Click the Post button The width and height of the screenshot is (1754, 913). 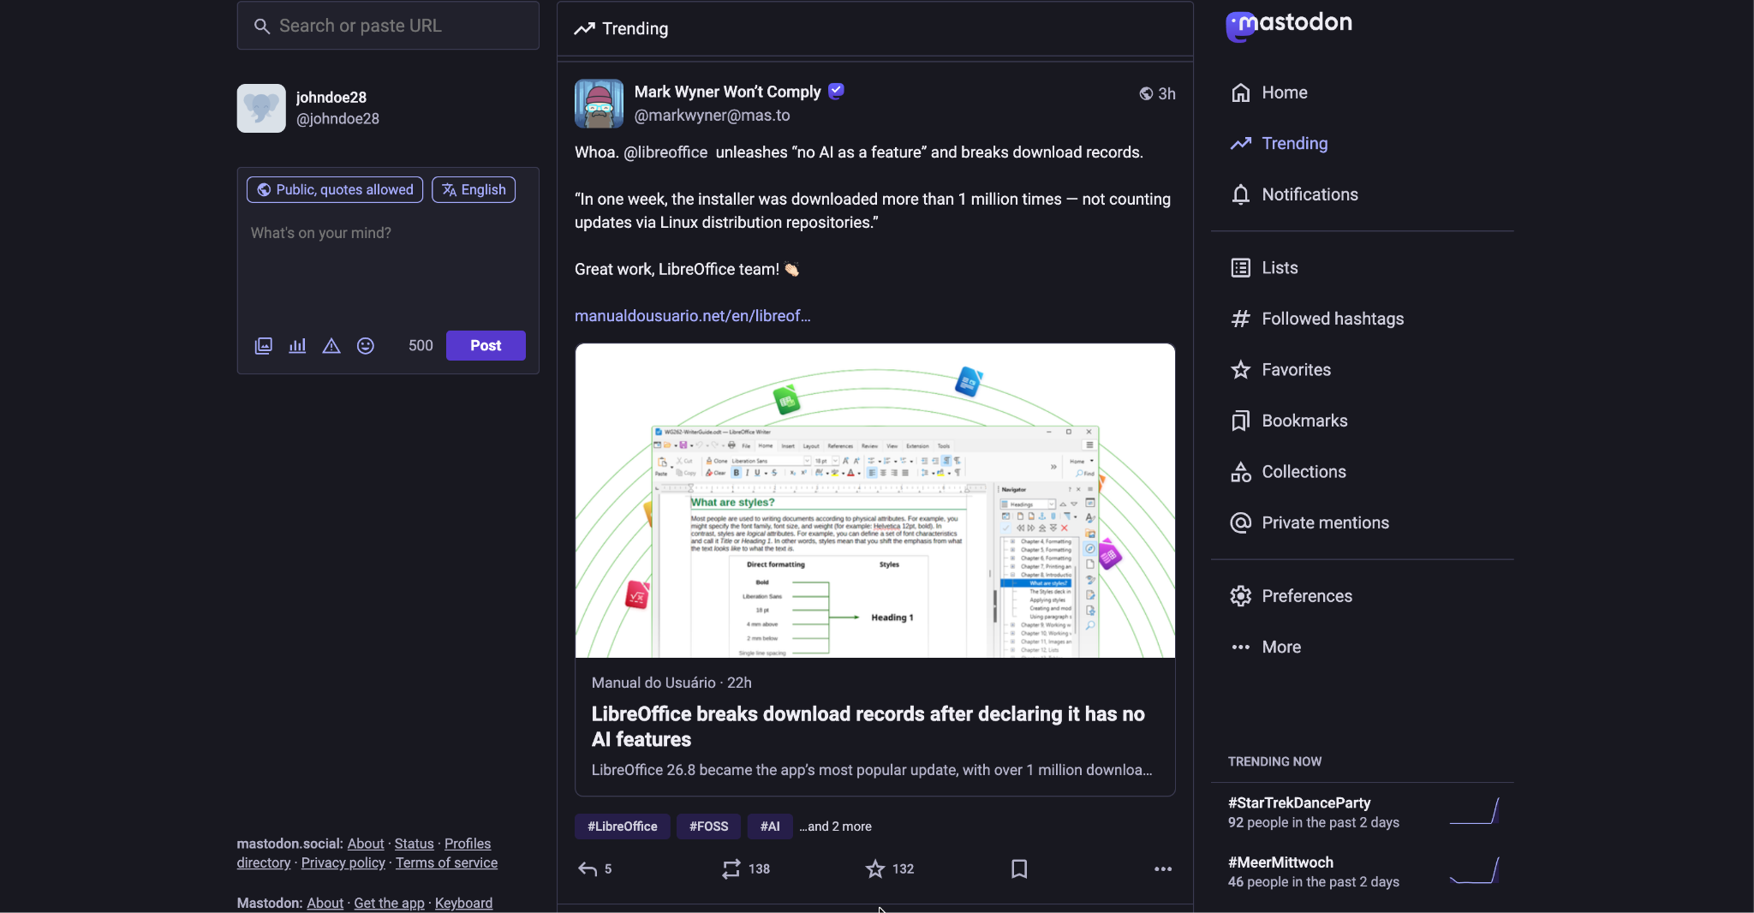486,346
